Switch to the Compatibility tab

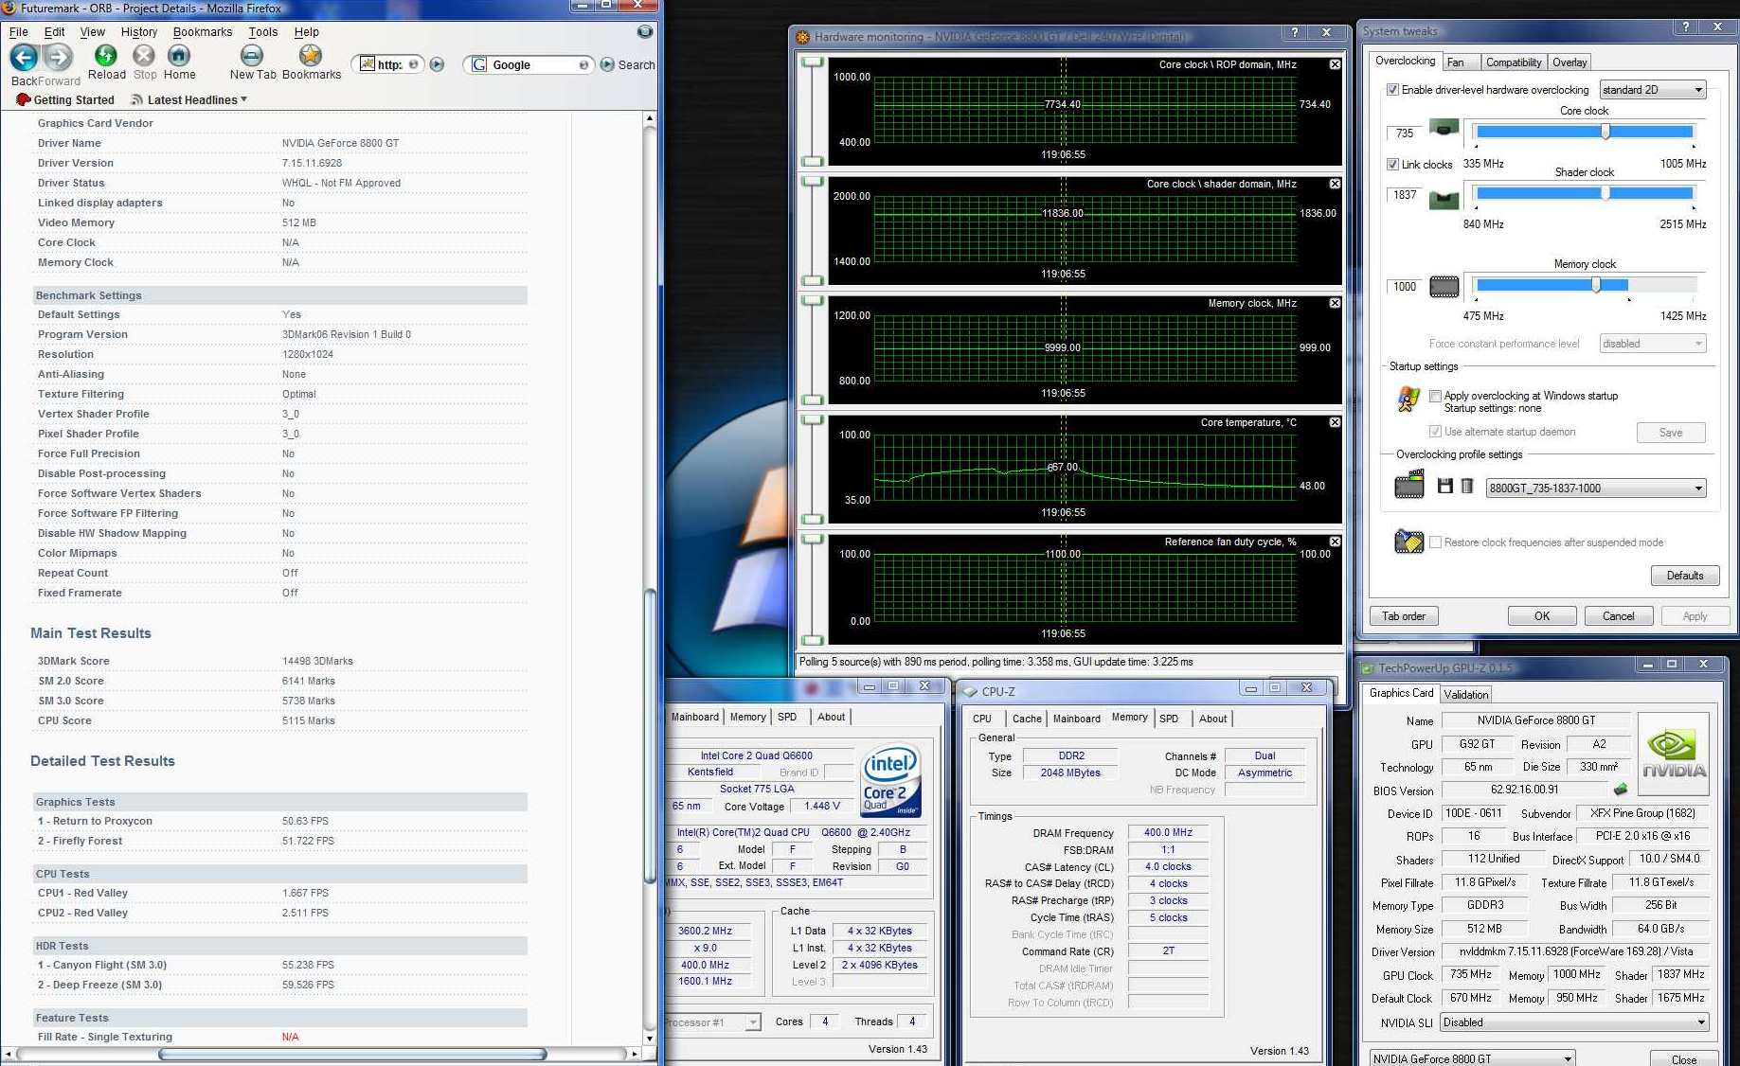(x=1513, y=62)
